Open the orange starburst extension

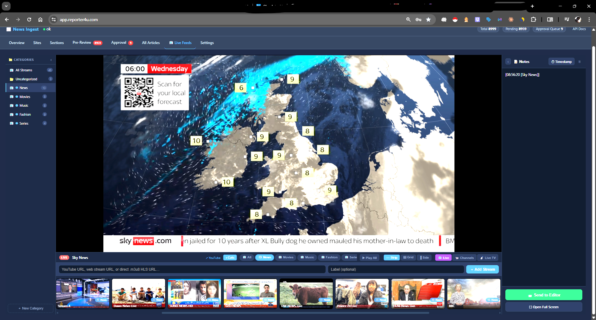coord(511,20)
